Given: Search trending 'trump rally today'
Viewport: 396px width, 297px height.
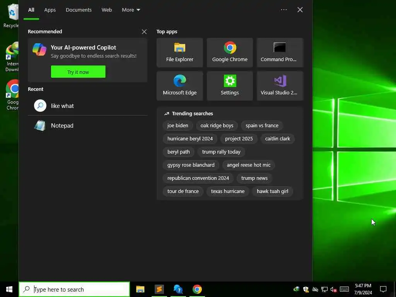Looking at the screenshot, I should click(x=221, y=152).
